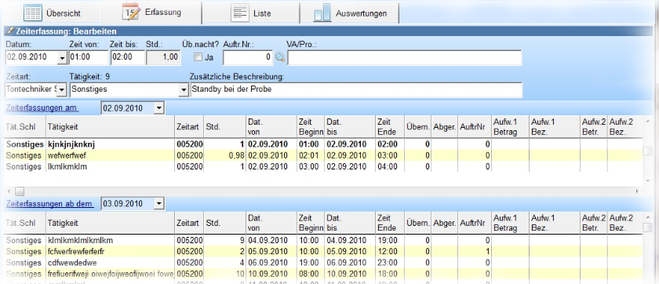
Task: Toggle the Üb.nacht Ja checkbox
Action: 198,57
